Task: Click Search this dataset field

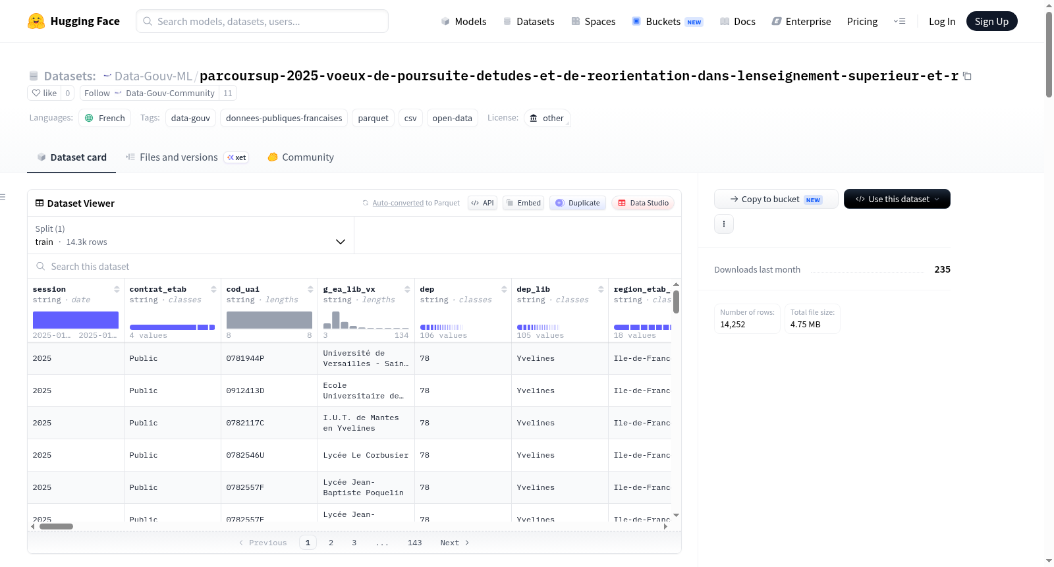Action: pos(354,266)
